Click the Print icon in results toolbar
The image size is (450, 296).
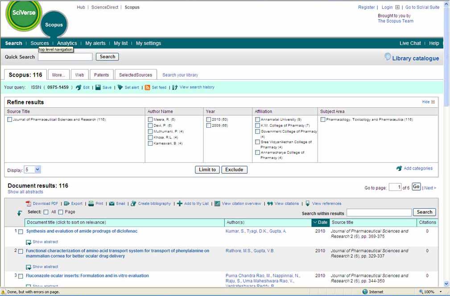click(x=91, y=203)
